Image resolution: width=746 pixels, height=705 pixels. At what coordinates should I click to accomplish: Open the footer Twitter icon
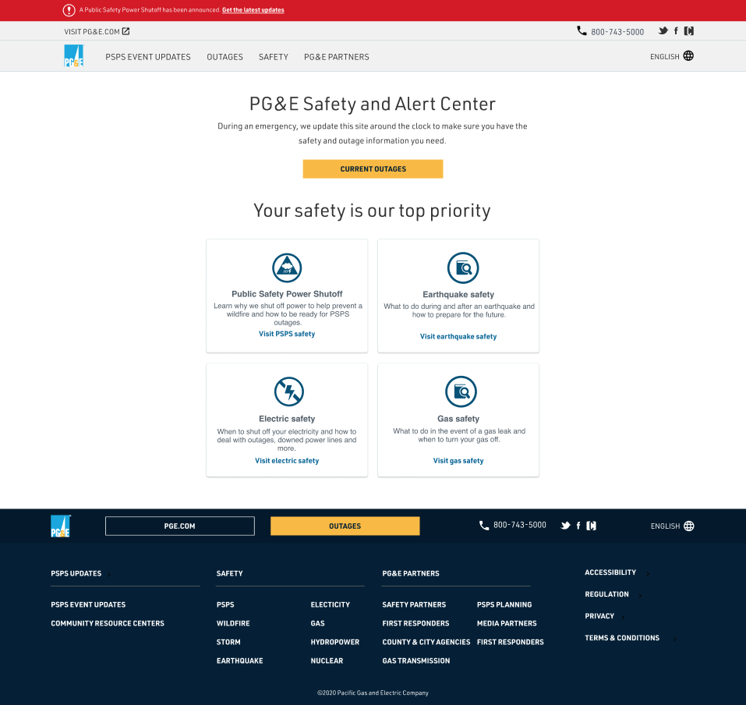click(565, 526)
